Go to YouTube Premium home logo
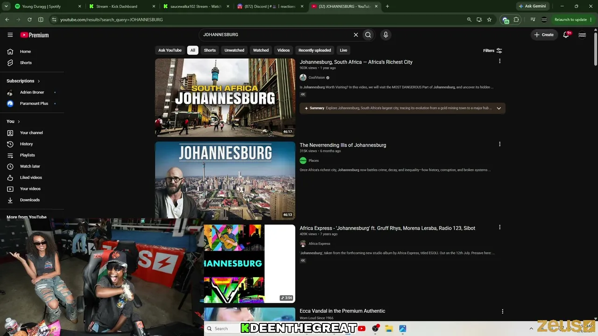This screenshot has height=336, width=598. 35,35
